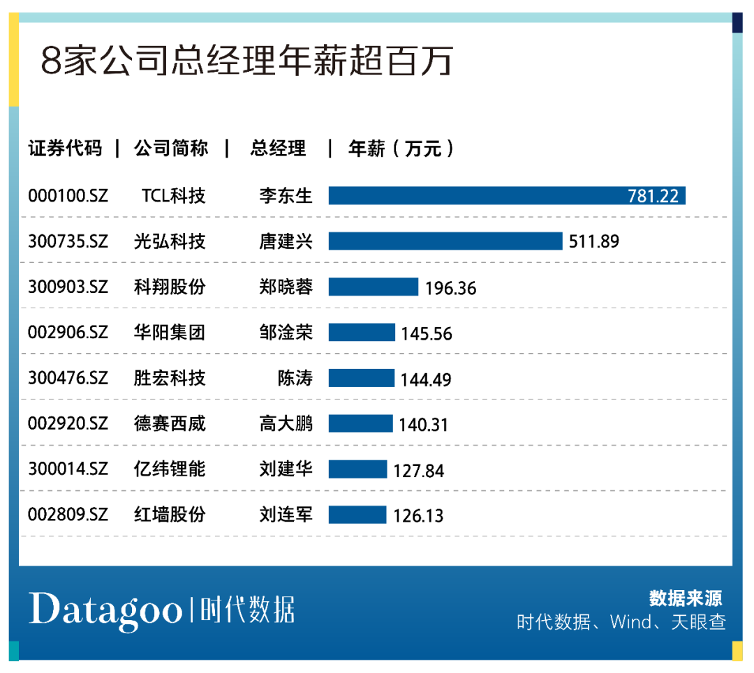This screenshot has width=754, height=673.
Task: Click the value 140.31
Action: pyautogui.click(x=423, y=425)
